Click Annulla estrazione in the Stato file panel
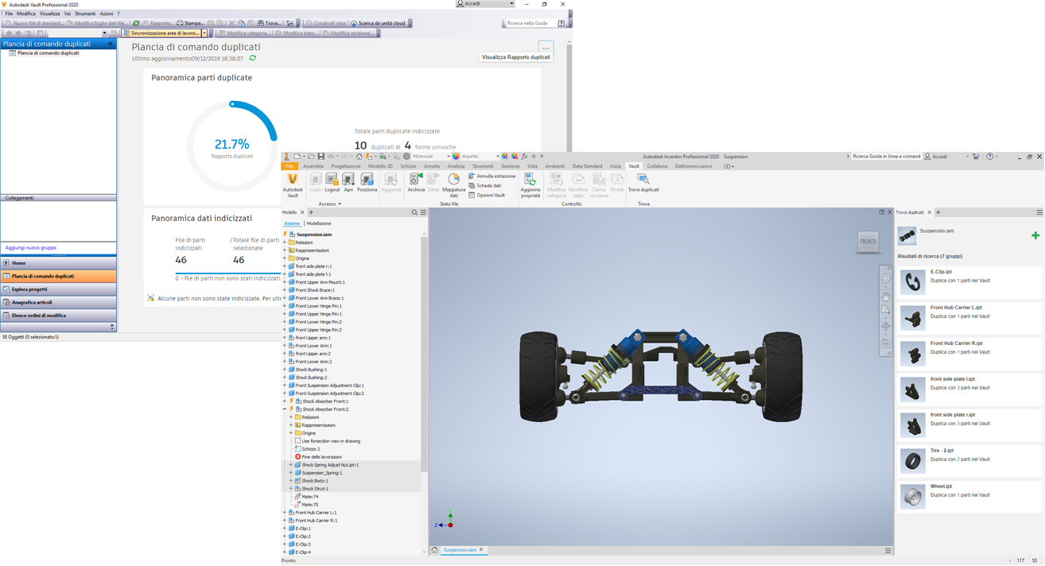The height and width of the screenshot is (566, 1045). pos(491,176)
